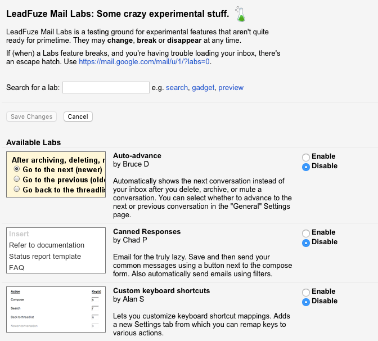The image size is (378, 341).
Task: Click the Canned Responses lab title
Action: 147,231
